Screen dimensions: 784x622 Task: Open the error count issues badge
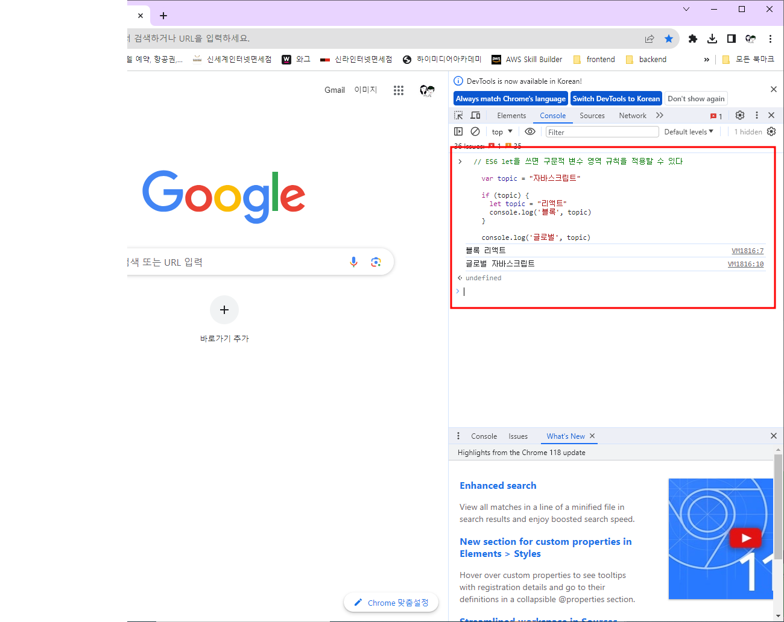[716, 116]
